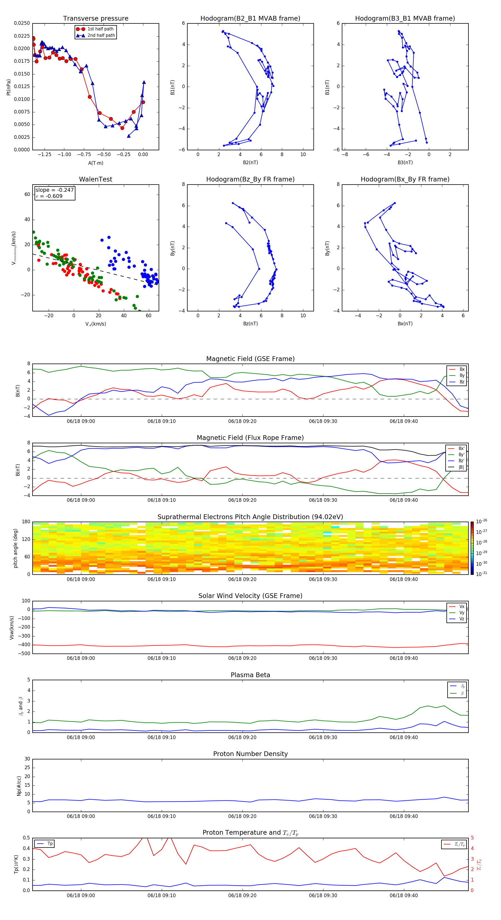
Task: Click the 'B3(nT)' x-axis label
Action: click(405, 163)
